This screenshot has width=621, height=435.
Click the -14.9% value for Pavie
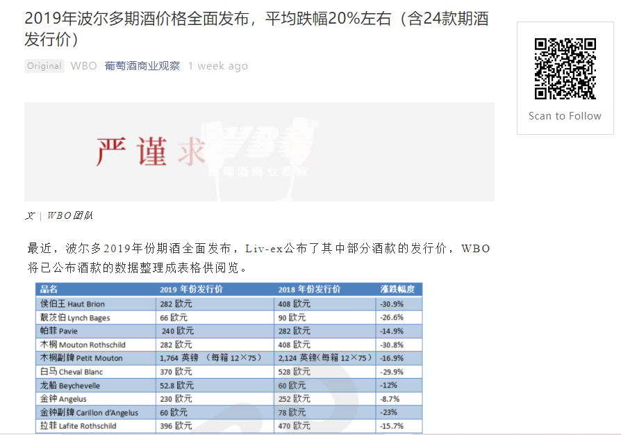click(x=392, y=331)
